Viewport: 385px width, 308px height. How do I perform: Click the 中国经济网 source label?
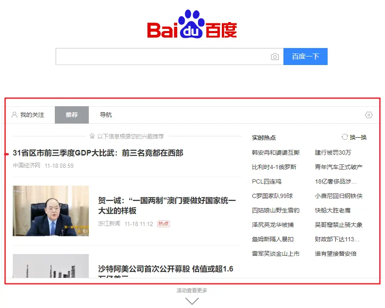pos(26,166)
